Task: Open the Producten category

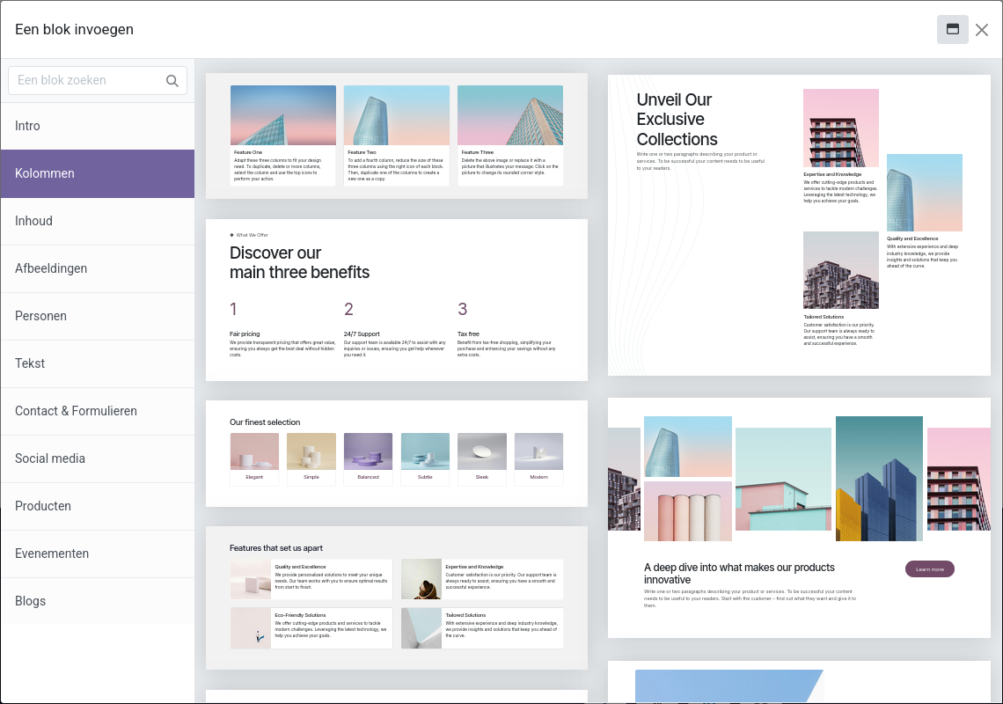Action: tap(97, 506)
